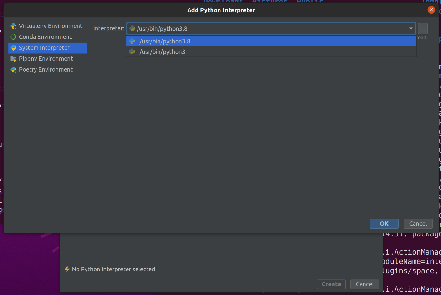Click the 'Add Python Interpreter' title text
This screenshot has width=441, height=295.
(221, 10)
